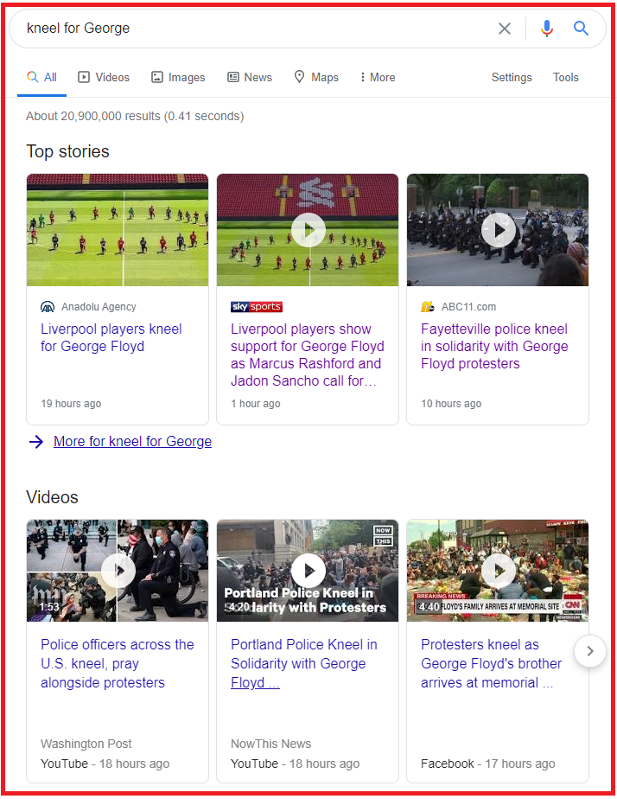Click the Sky Sports logo

[x=257, y=307]
